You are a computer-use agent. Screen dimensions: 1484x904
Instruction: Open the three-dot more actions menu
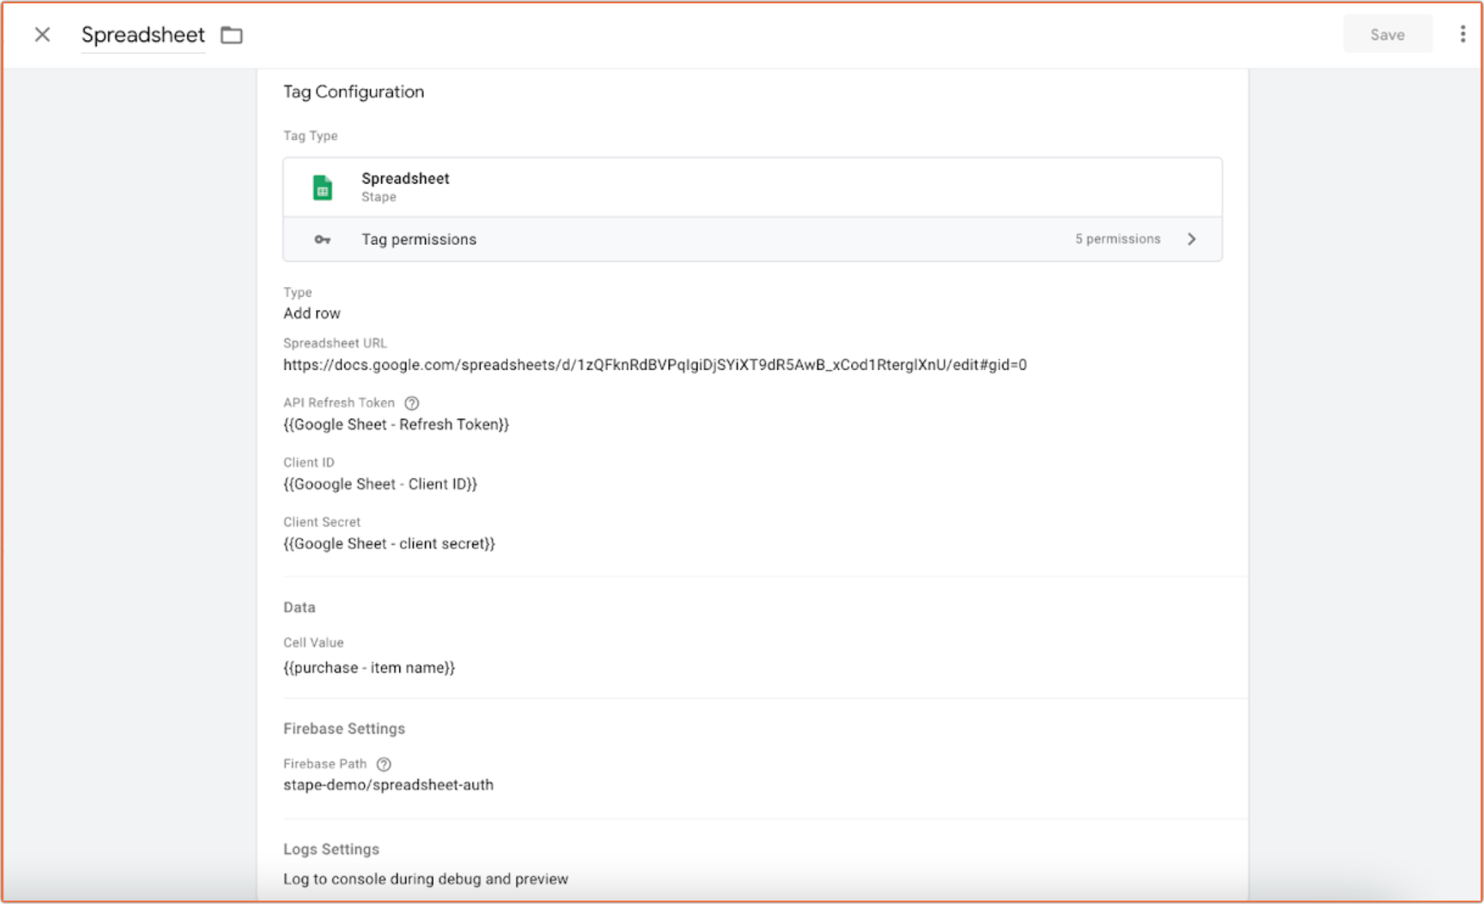point(1462,35)
